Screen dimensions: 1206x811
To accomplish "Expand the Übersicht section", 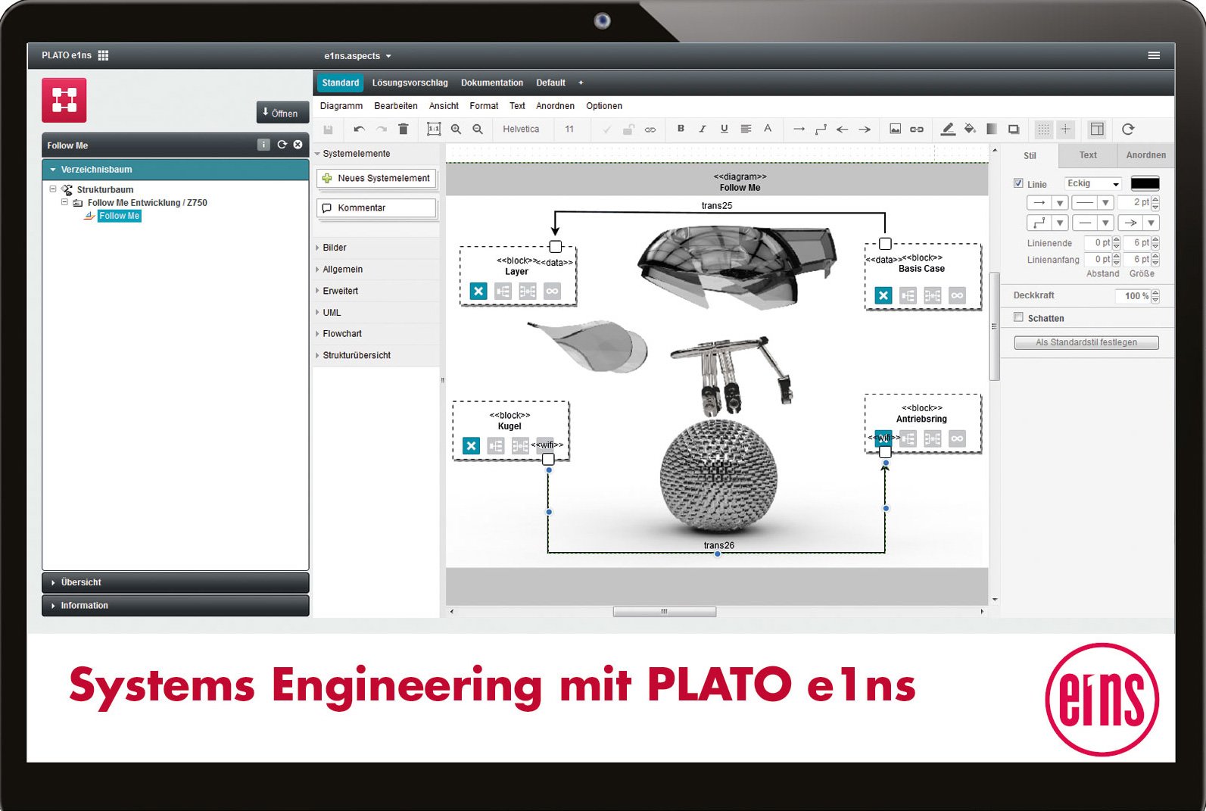I will 176,582.
